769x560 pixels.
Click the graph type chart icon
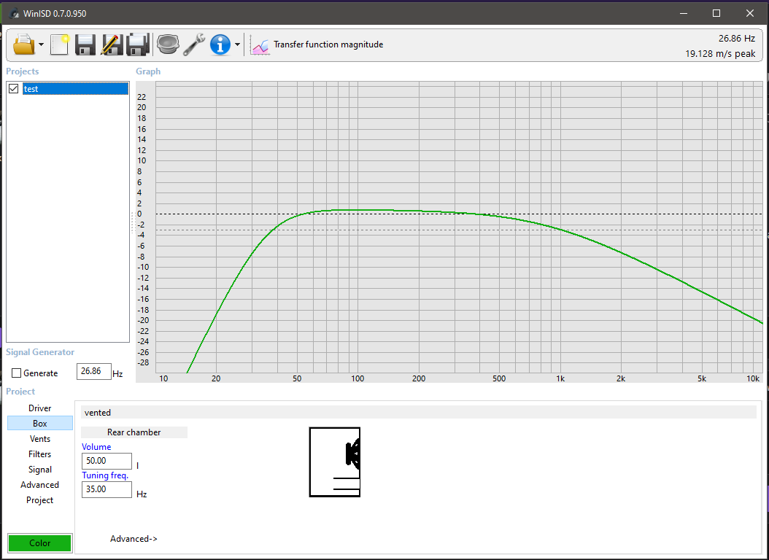pos(260,46)
